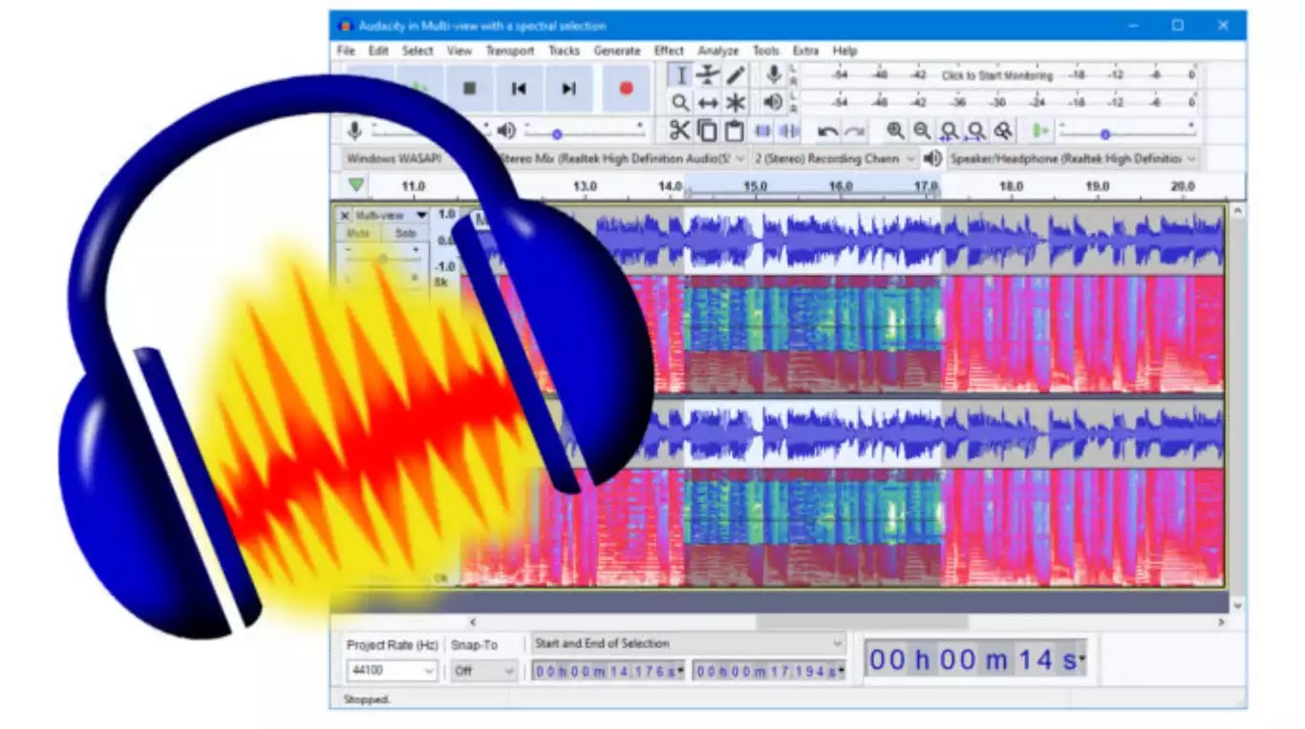Click the Undo arrow icon
Viewport: 1305px width, 729px height.
pyautogui.click(x=827, y=132)
